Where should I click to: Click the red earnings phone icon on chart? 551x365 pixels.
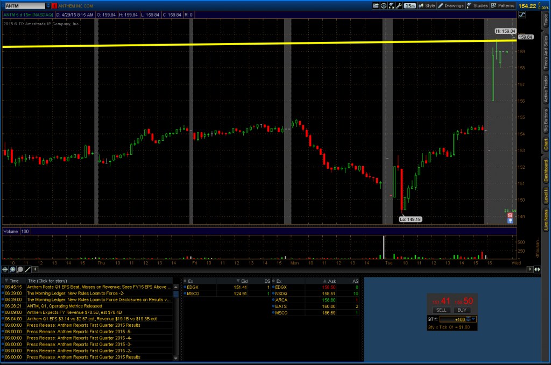[x=510, y=216]
